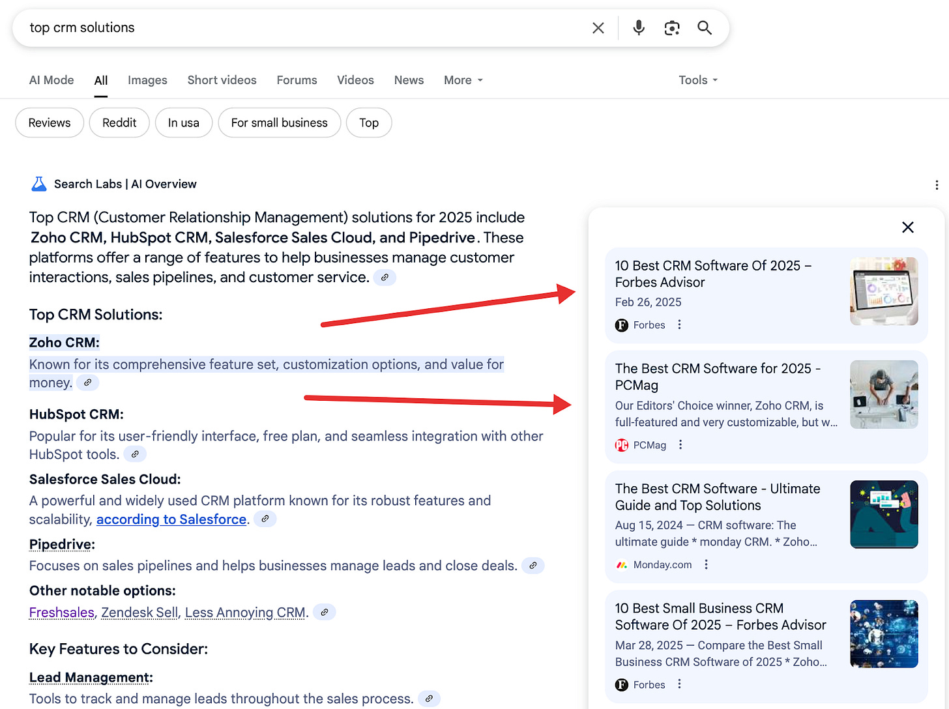Choose the 'For small business' chip
The image size is (949, 709).
[x=280, y=123]
